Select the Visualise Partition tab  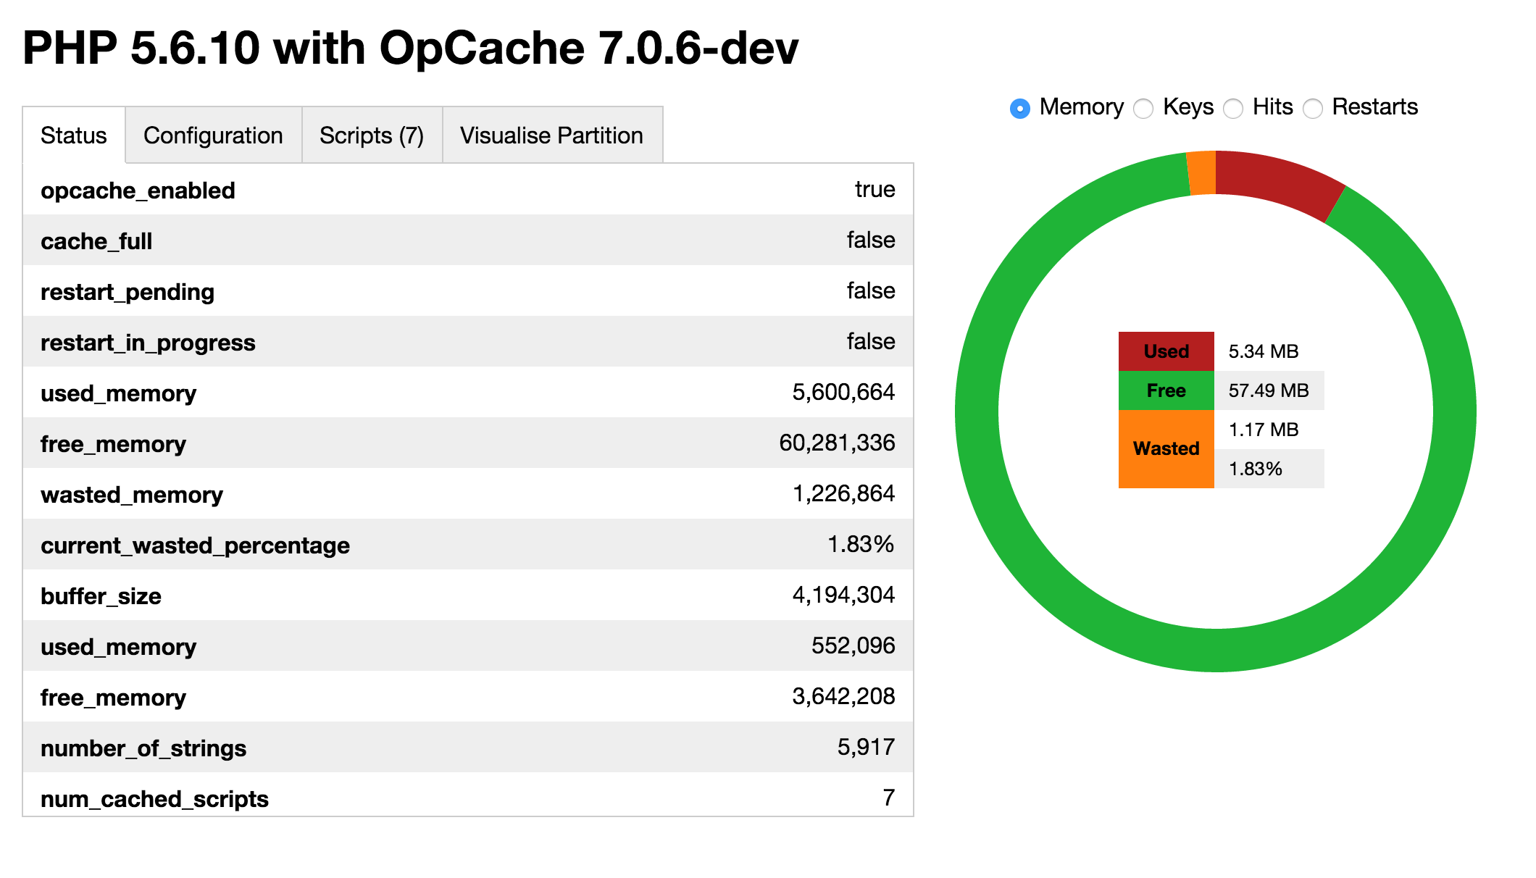tap(551, 135)
